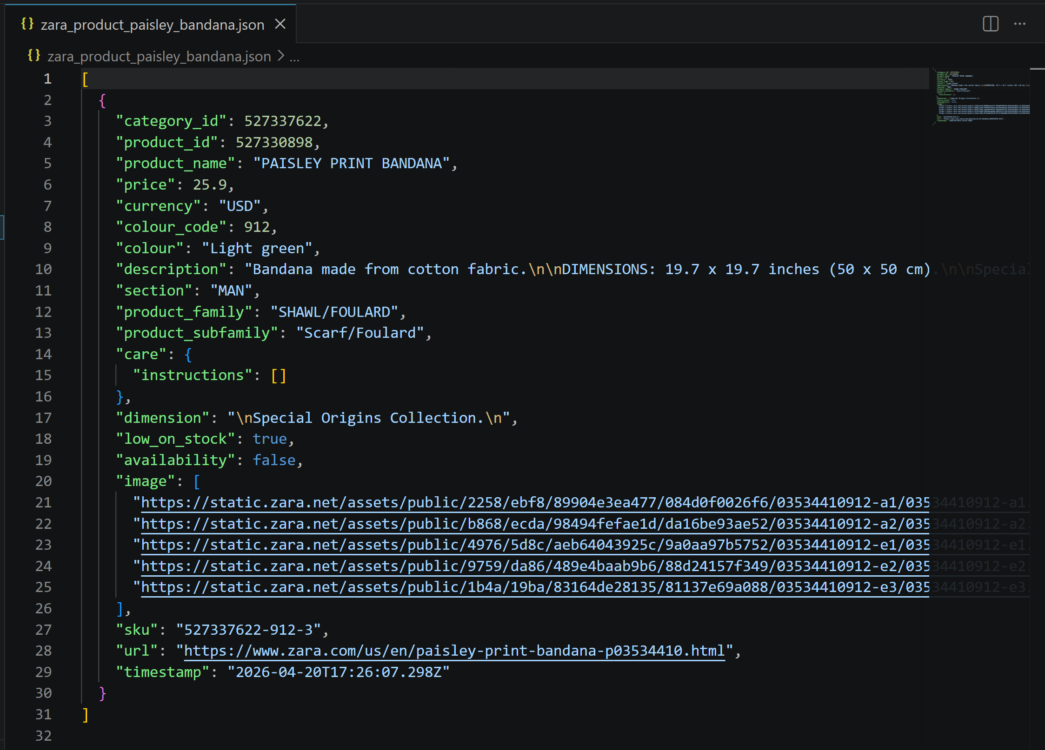The image size is (1045, 750).
Task: Open the More Actions ellipsis menu
Action: point(1020,24)
